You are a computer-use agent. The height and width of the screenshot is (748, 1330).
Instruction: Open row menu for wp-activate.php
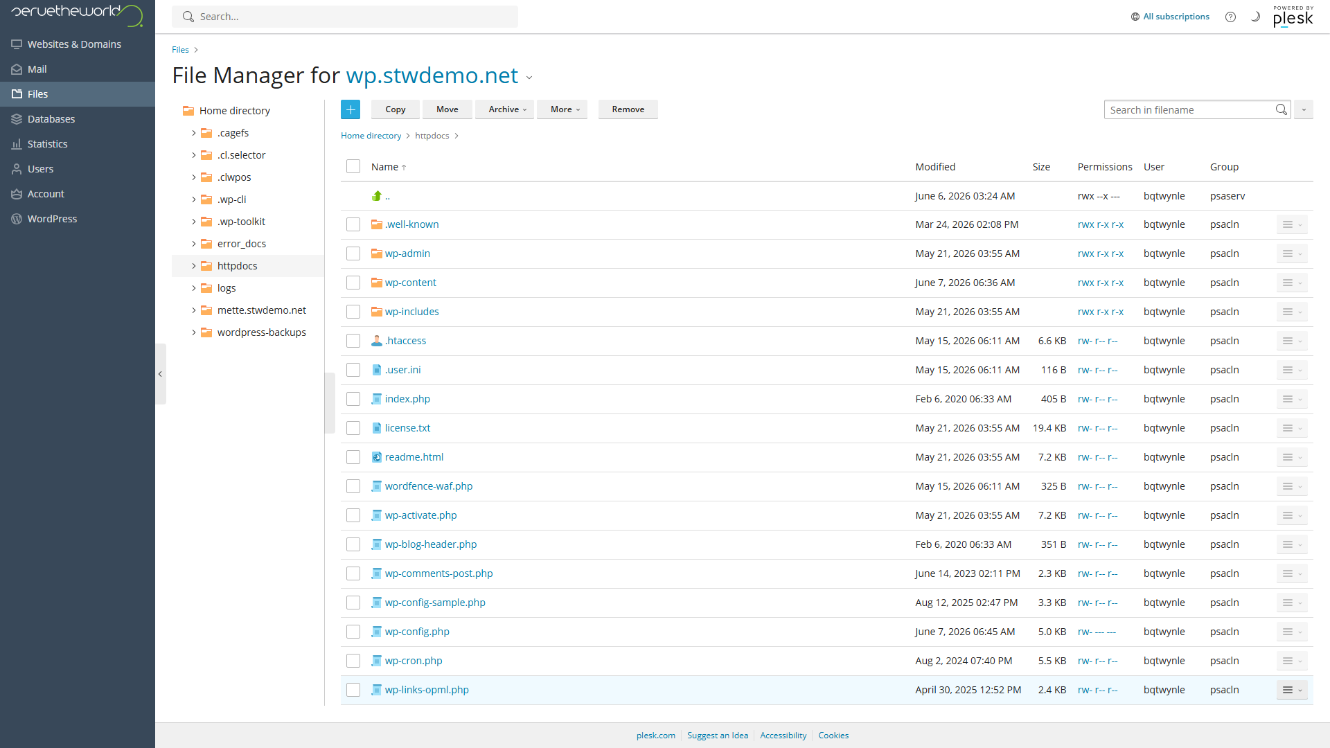[1292, 515]
